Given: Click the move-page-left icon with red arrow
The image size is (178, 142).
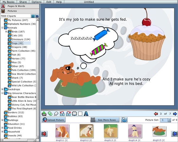Looking at the screenshot, I should (62, 114).
